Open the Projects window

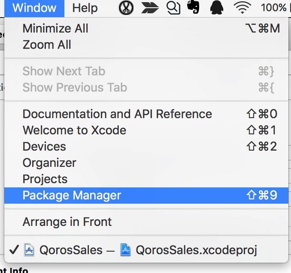coord(45,179)
